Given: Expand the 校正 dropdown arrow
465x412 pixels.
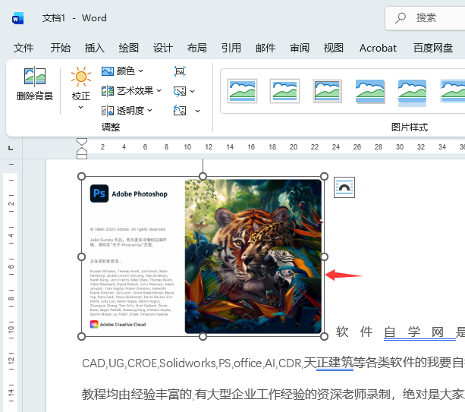Looking at the screenshot, I should 80,108.
